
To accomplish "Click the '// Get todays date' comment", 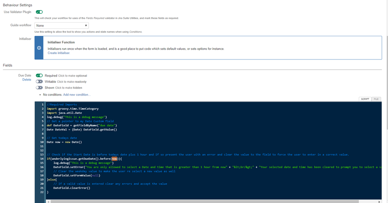I will (x=62, y=138).
